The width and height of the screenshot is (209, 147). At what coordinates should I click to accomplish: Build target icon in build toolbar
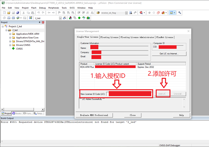click(x=9, y=18)
